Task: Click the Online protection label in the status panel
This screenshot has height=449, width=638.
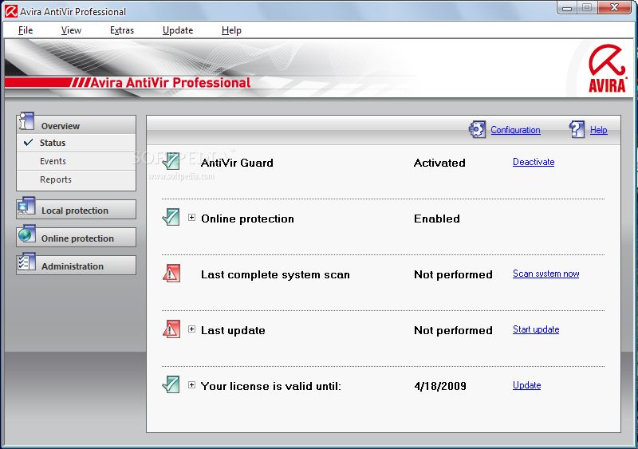Action: point(247,219)
